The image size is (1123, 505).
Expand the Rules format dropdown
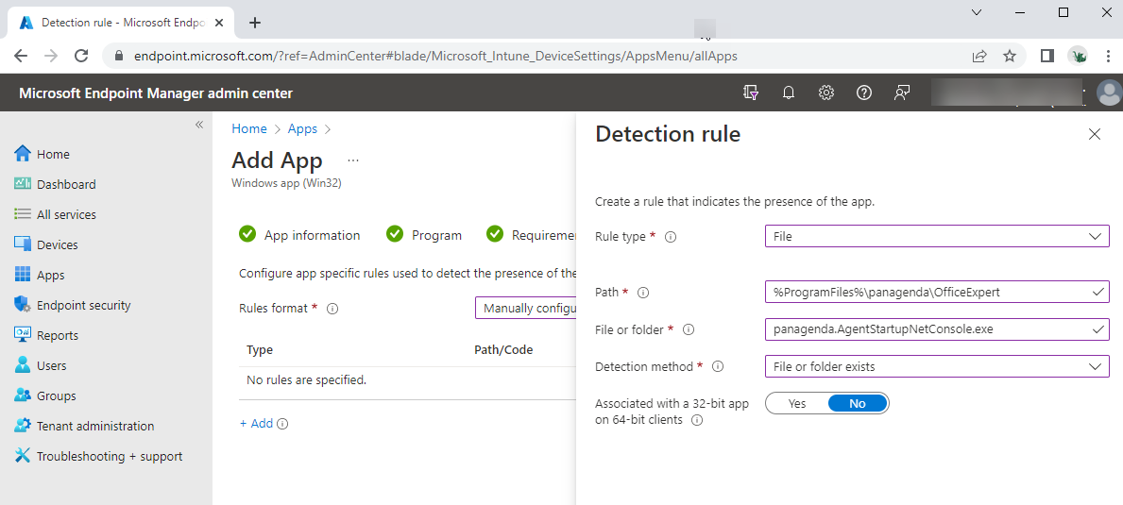525,308
